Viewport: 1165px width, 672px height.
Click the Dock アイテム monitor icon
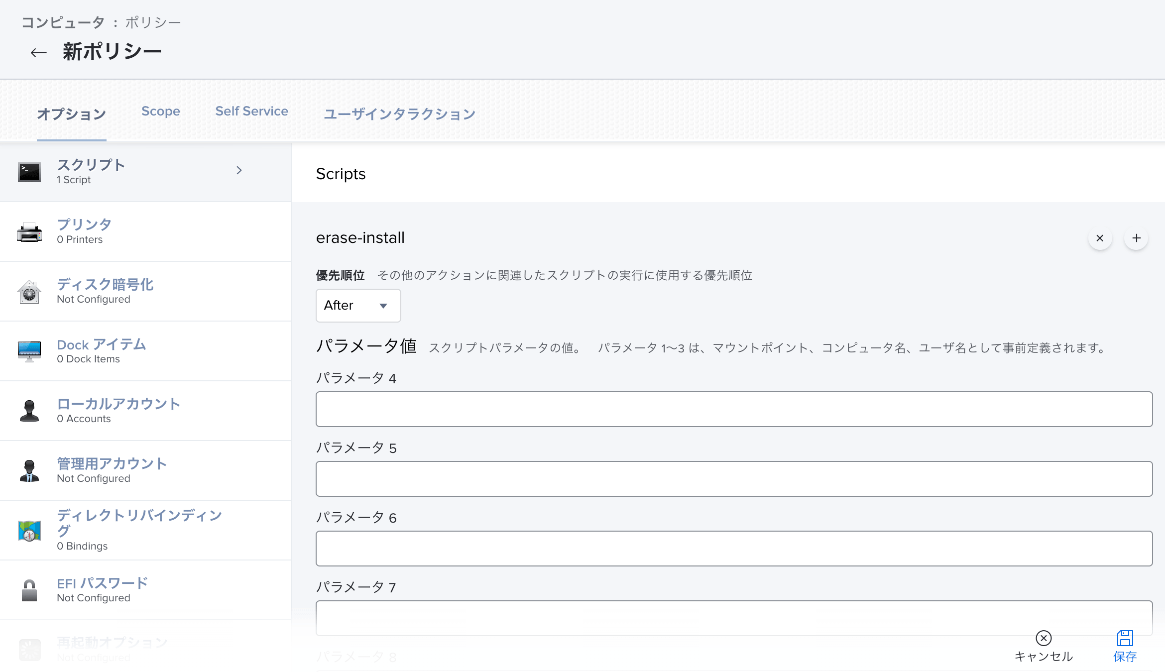coord(29,351)
